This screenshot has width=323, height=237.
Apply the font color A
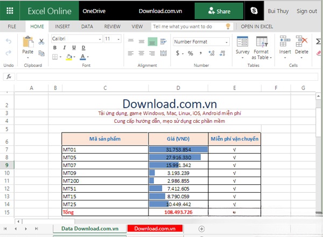coord(82,57)
